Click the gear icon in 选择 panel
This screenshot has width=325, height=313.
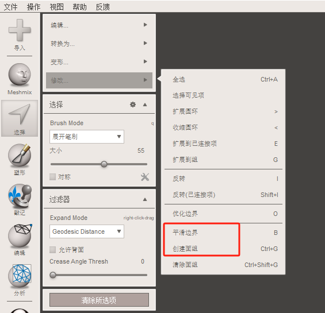coord(133,105)
